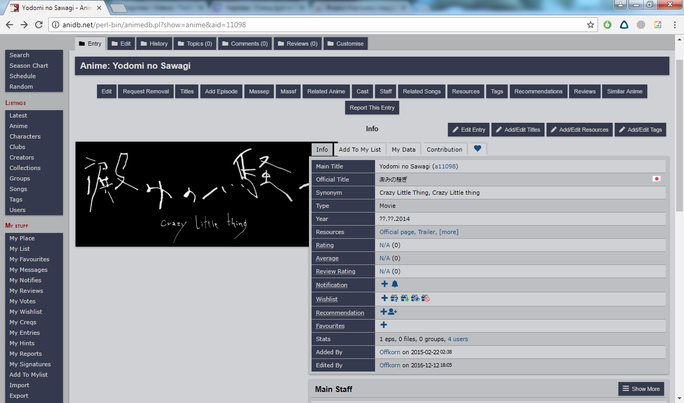The image size is (684, 403).
Task: Bookmark page with the star icon
Action: (591, 25)
